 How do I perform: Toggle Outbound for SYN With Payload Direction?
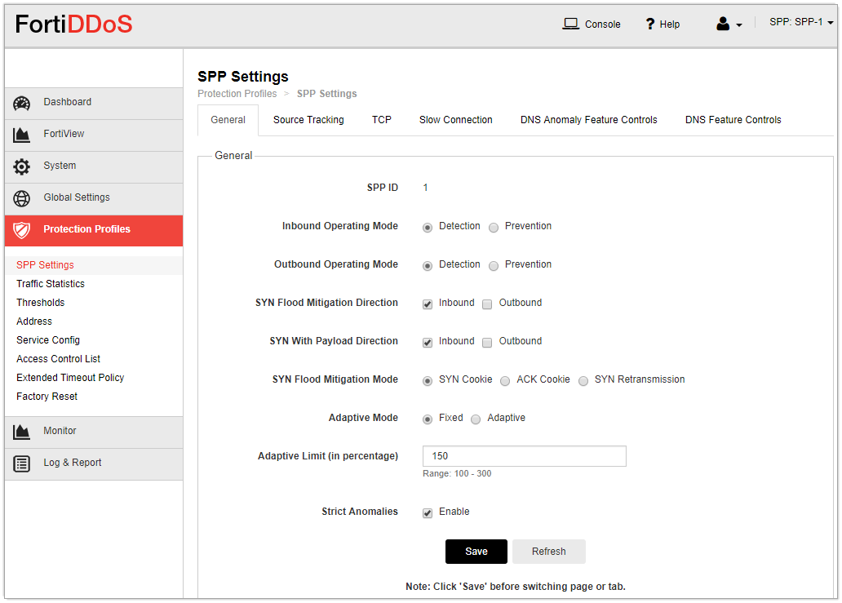point(487,343)
